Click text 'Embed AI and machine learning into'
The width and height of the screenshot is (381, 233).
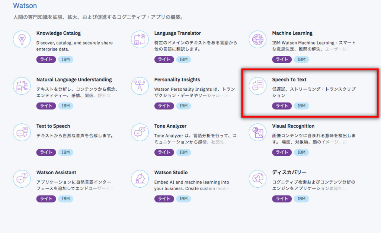pos(192,182)
